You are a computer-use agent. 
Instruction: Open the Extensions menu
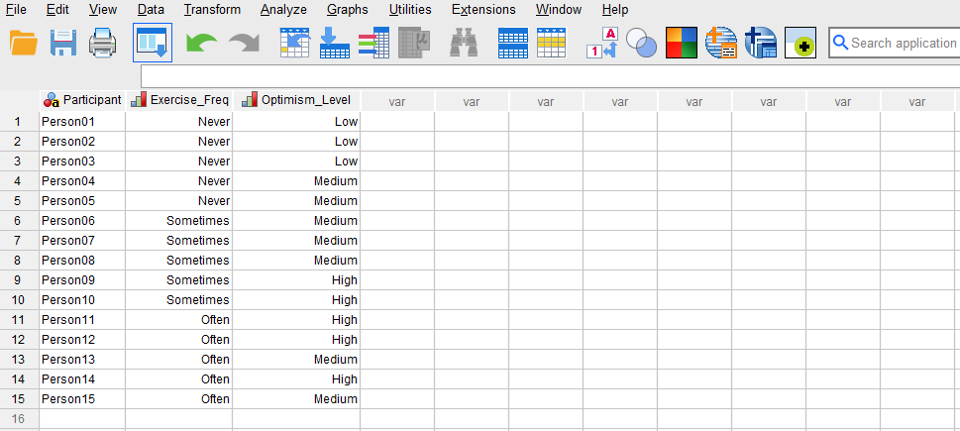pyautogui.click(x=483, y=10)
